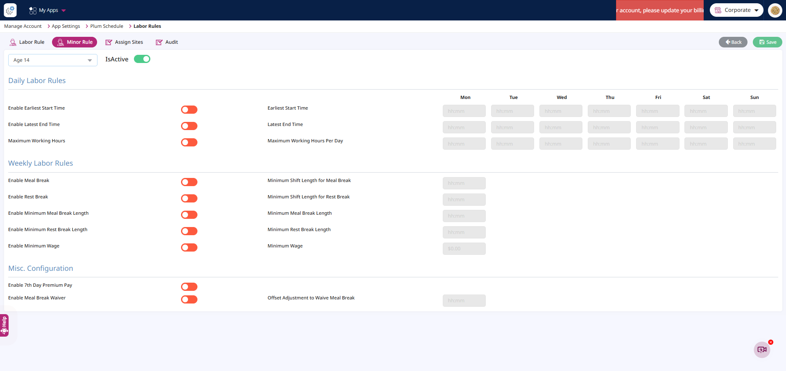Image resolution: width=786 pixels, height=371 pixels.
Task: Turn off the IsActive toggle
Action: [x=142, y=59]
